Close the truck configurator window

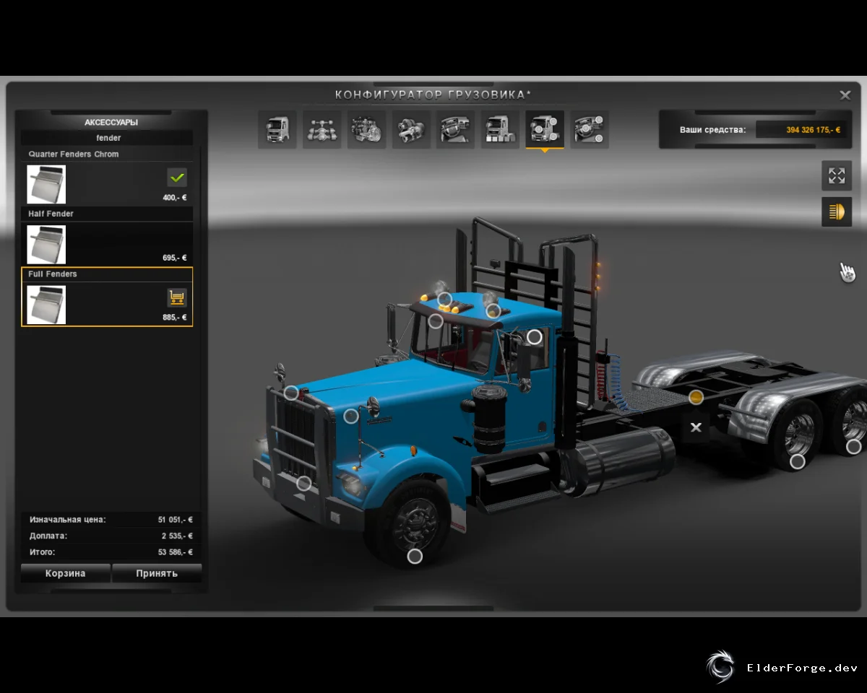pos(845,95)
